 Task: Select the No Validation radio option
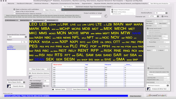pyautogui.click(x=30, y=87)
